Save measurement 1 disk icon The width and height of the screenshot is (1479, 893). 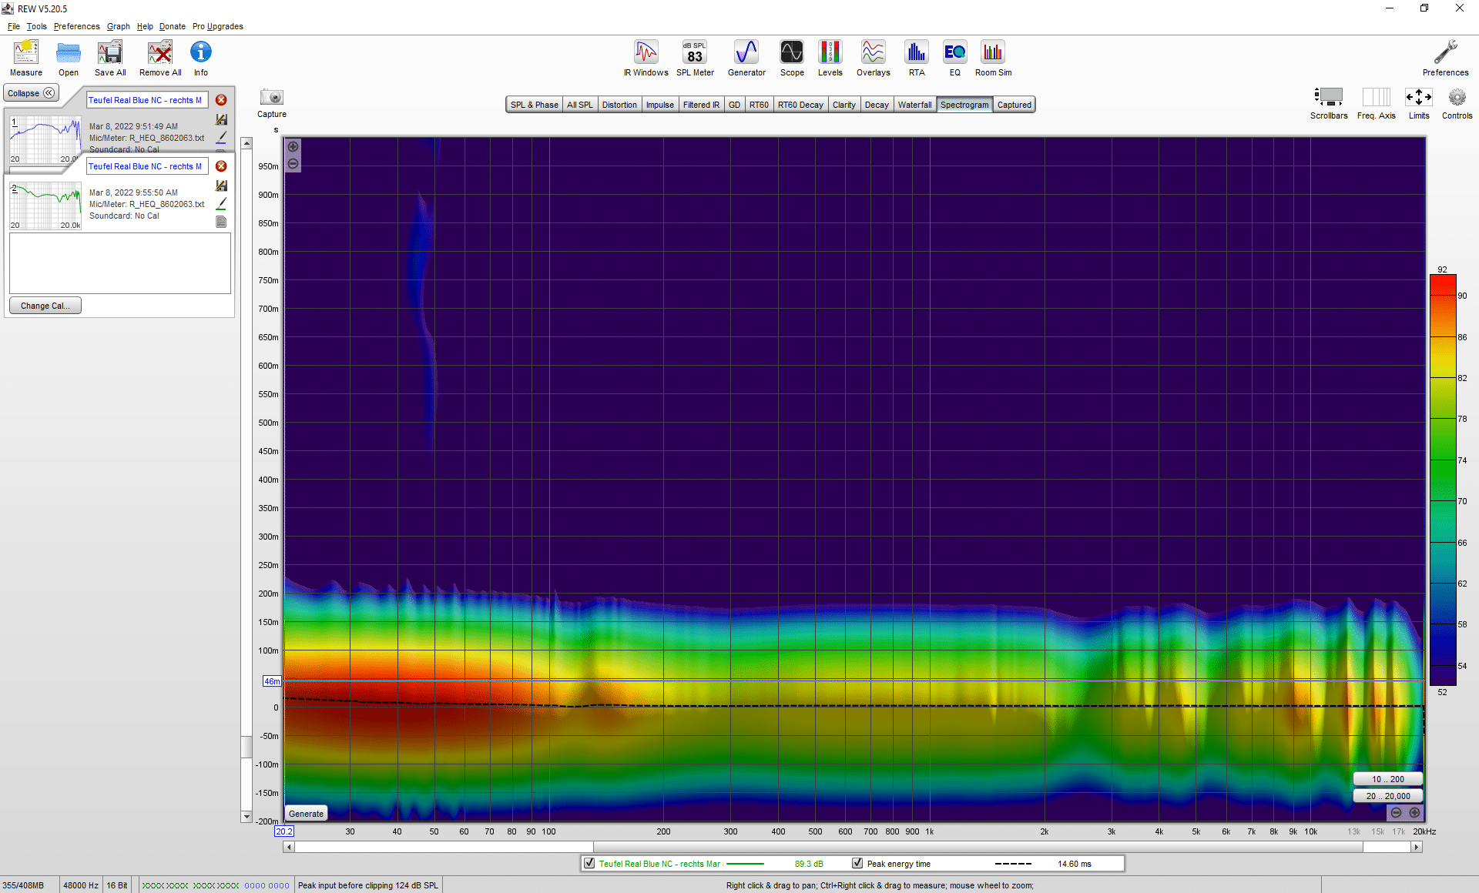pos(221,119)
